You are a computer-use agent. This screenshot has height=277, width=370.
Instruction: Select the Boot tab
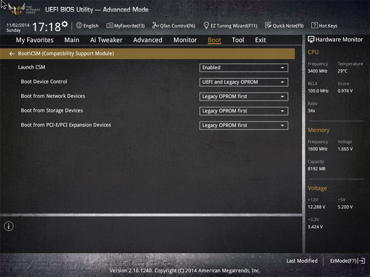tap(214, 40)
